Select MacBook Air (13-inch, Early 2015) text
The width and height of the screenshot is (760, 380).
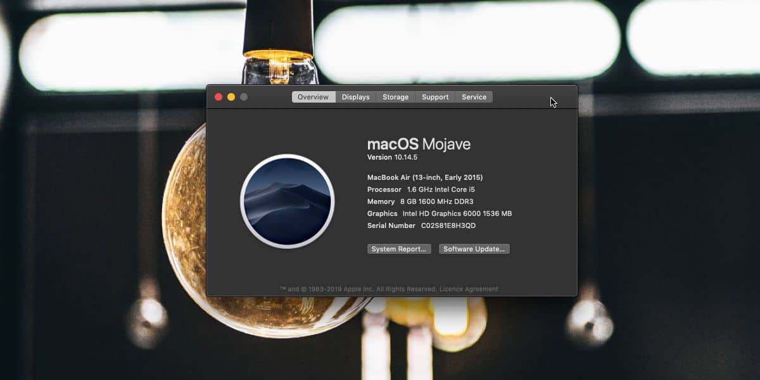pos(425,177)
